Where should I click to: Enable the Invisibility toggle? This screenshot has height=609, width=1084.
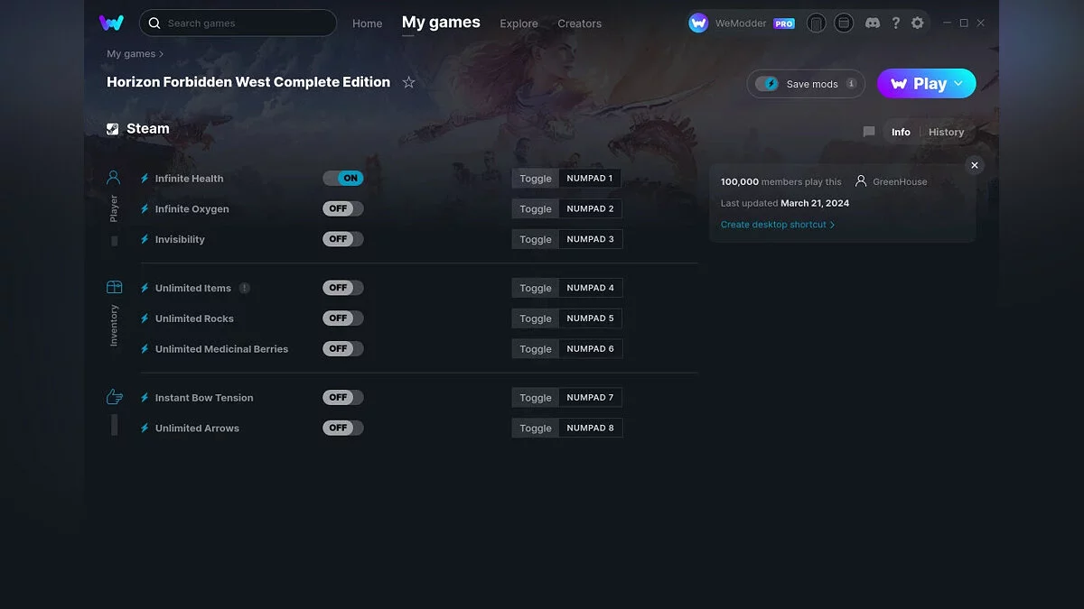(x=343, y=239)
